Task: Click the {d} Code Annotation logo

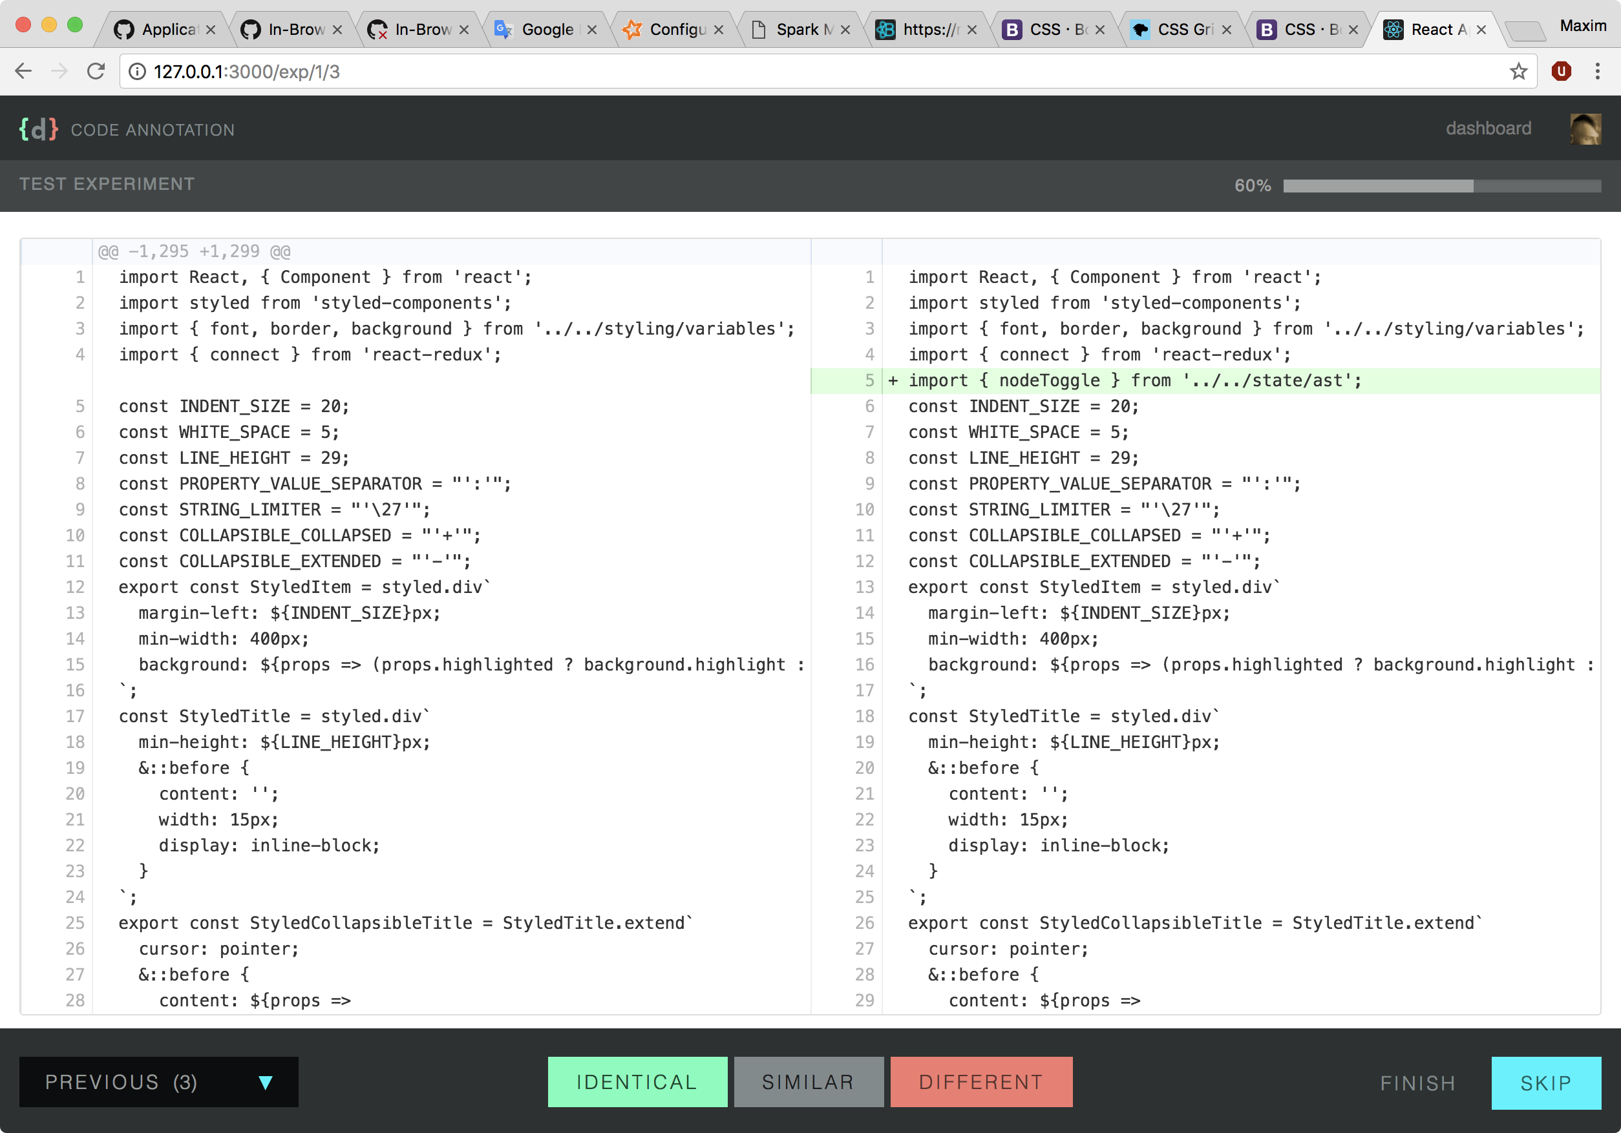Action: pyautogui.click(x=39, y=129)
